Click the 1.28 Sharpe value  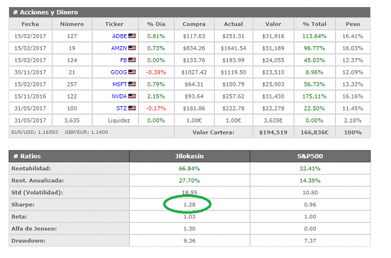pos(189,205)
